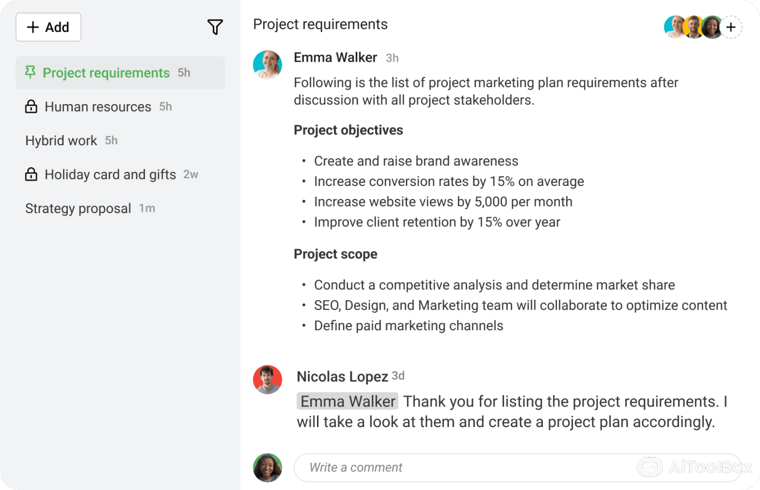The width and height of the screenshot is (760, 490).
Task: Click the plus icon to add a participant
Action: click(x=731, y=27)
